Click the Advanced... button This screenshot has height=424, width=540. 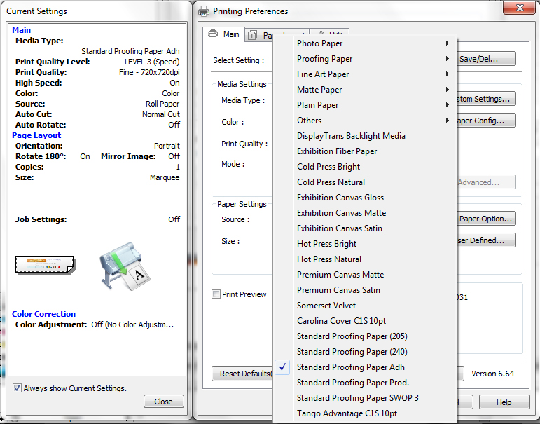[x=486, y=182]
